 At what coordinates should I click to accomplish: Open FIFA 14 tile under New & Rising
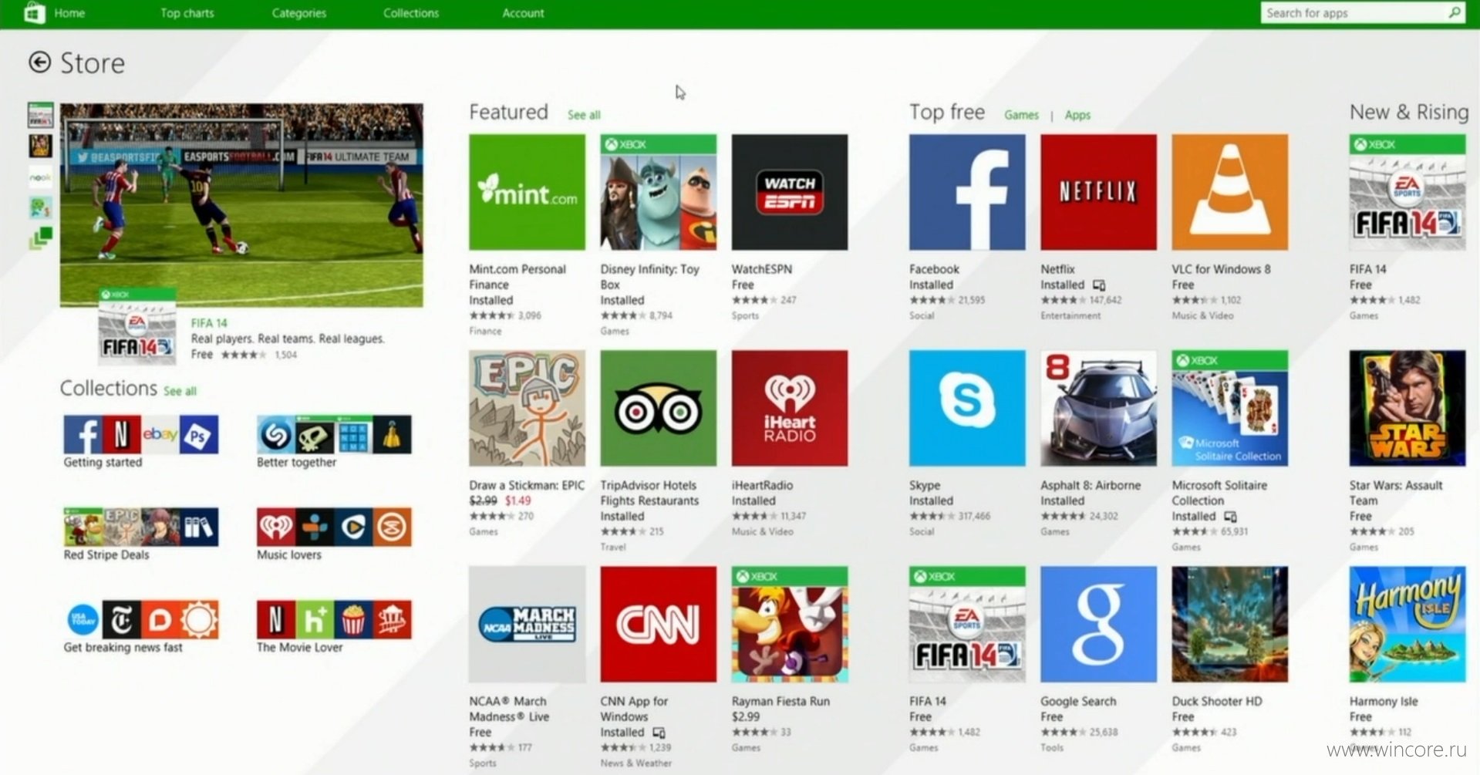(x=1408, y=192)
